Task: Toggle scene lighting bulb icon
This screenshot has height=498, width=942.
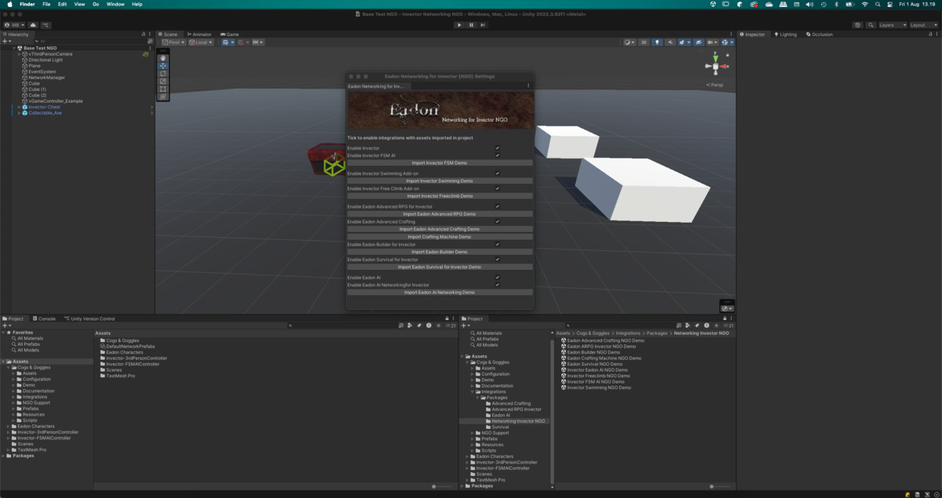Action: point(658,42)
